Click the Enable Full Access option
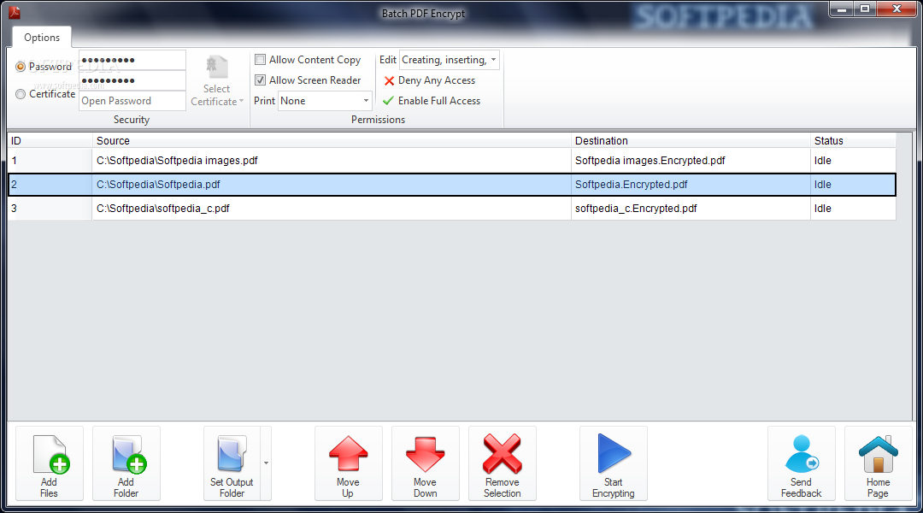The width and height of the screenshot is (923, 513). [x=432, y=101]
